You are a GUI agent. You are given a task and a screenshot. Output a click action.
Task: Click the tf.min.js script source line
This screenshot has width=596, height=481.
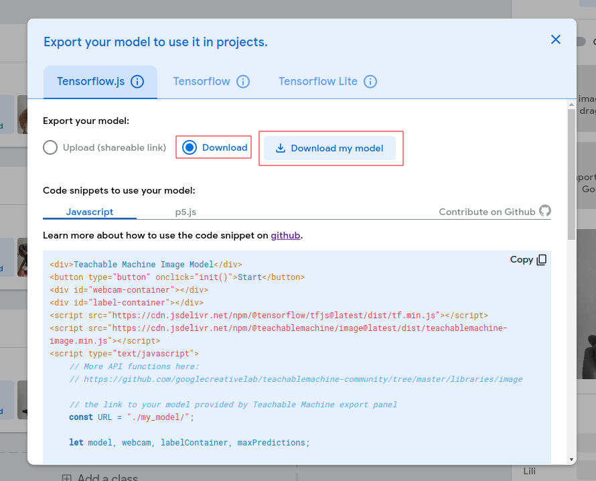269,316
